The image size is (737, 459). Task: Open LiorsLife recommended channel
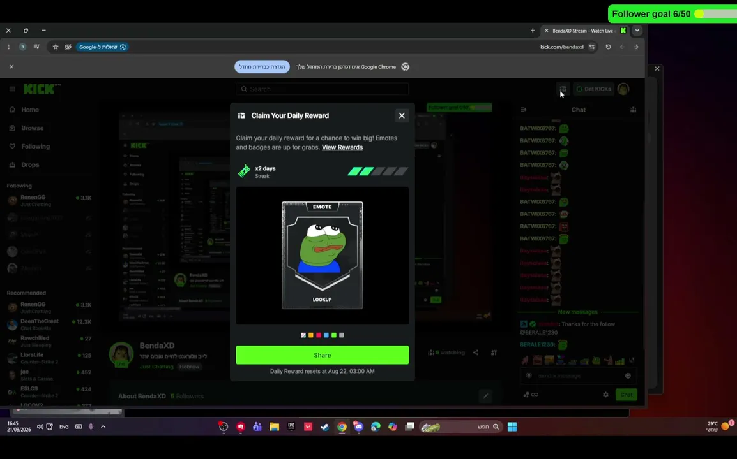click(49, 358)
